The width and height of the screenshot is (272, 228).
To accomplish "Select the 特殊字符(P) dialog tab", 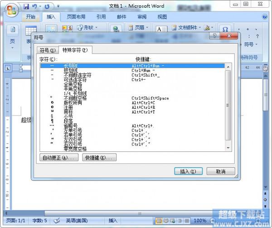I will pos(75,50).
